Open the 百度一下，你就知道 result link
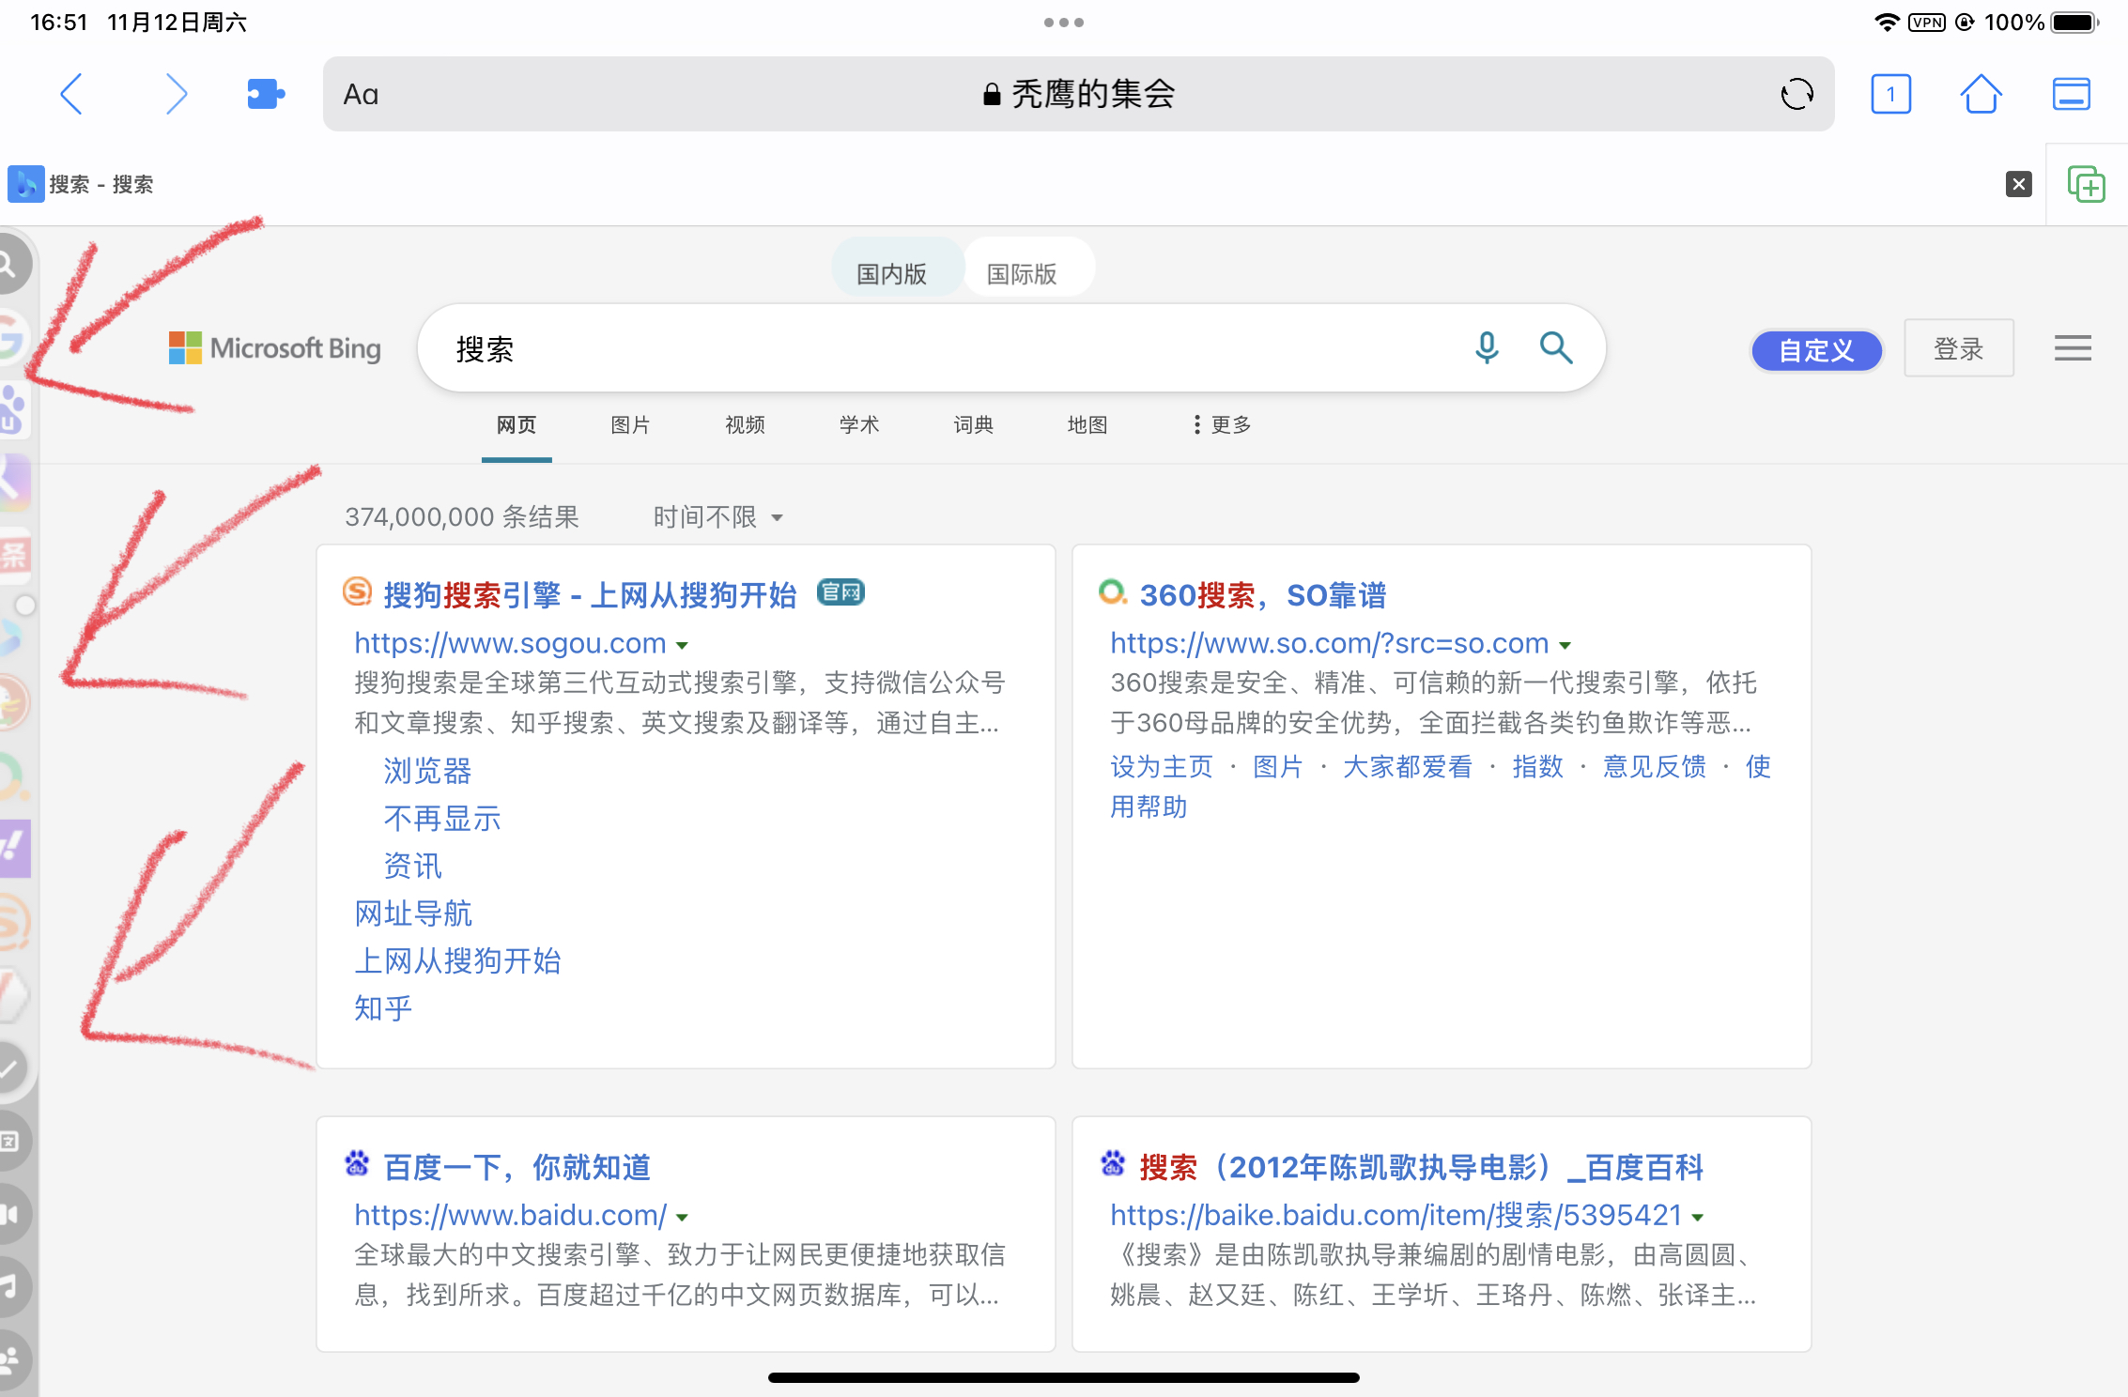Viewport: 2128px width, 1397px height. (x=517, y=1167)
